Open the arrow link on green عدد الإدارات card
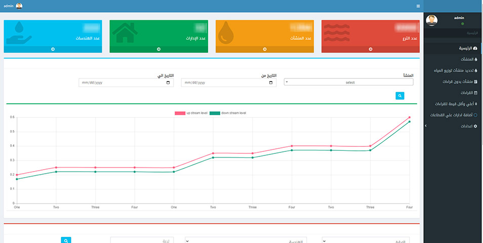 click(158, 49)
